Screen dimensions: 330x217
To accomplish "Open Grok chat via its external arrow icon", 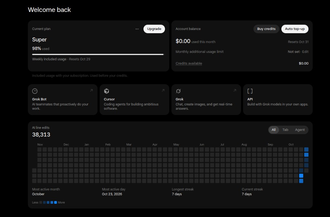I will [x=235, y=90].
